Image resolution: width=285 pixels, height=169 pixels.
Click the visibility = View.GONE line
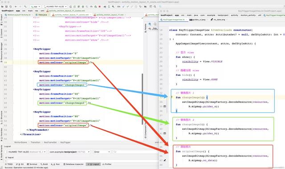pos(200,79)
